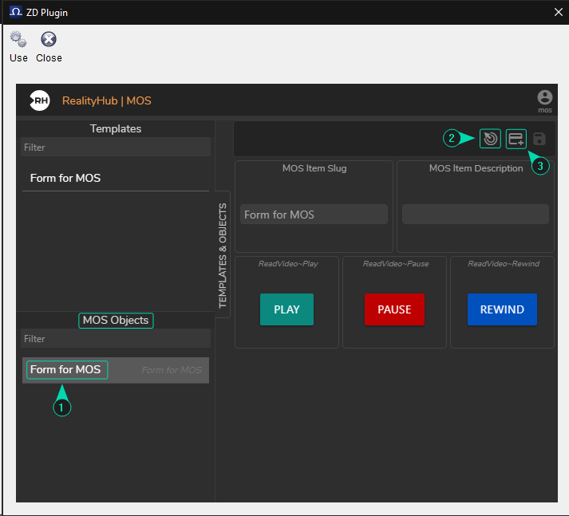Click the Close toolbar icon with X circle
The image size is (569, 516).
49,41
